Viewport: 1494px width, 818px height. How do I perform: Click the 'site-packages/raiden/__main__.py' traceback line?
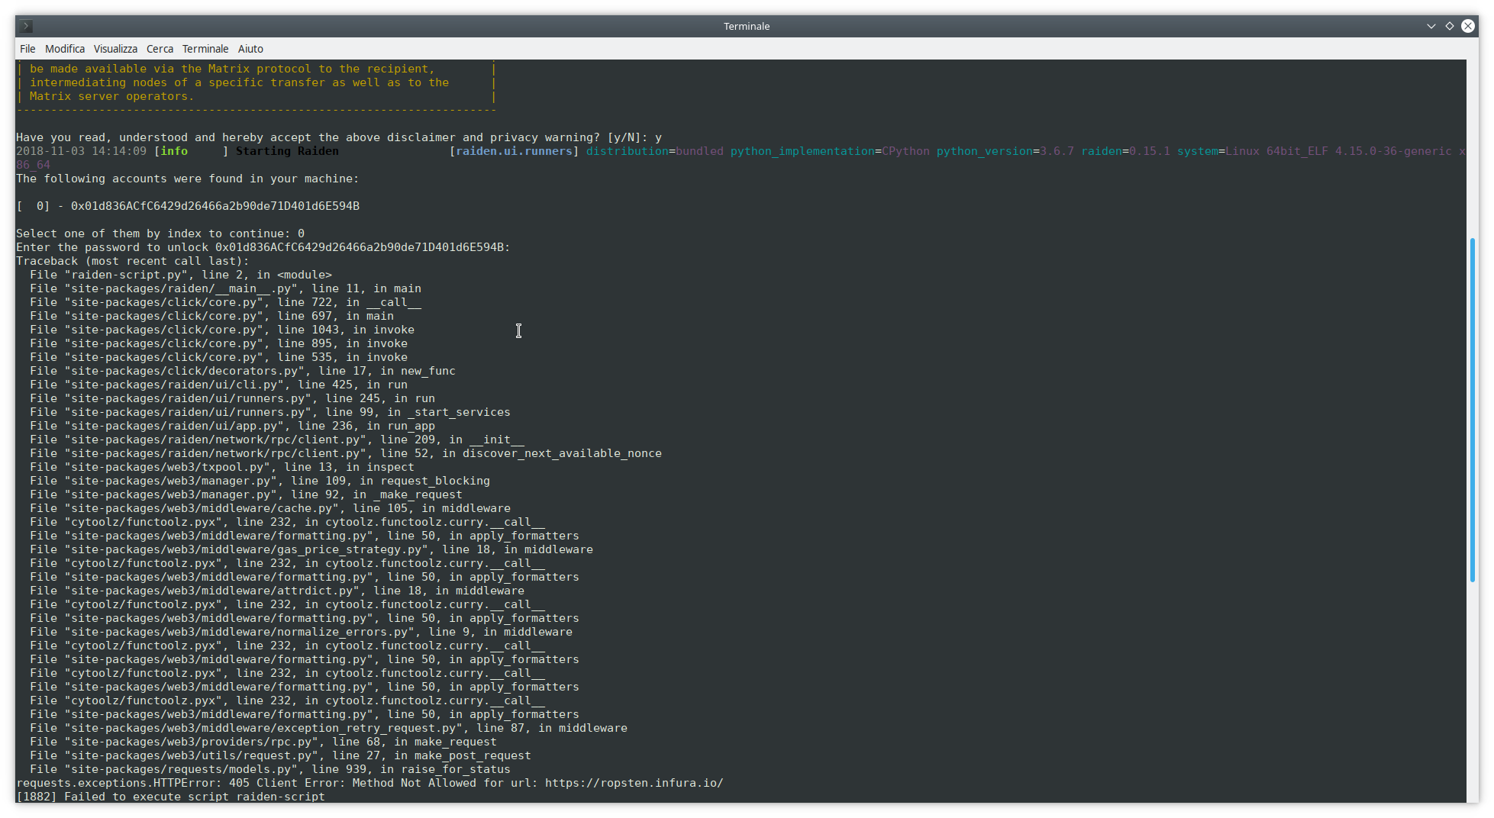(226, 288)
